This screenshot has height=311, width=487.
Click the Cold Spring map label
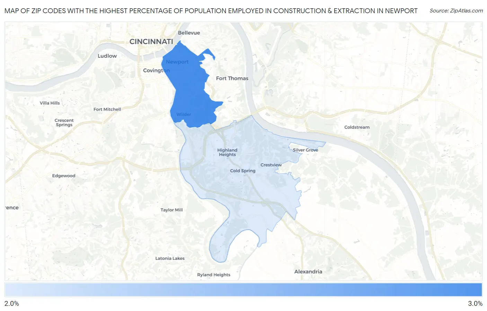pos(242,171)
